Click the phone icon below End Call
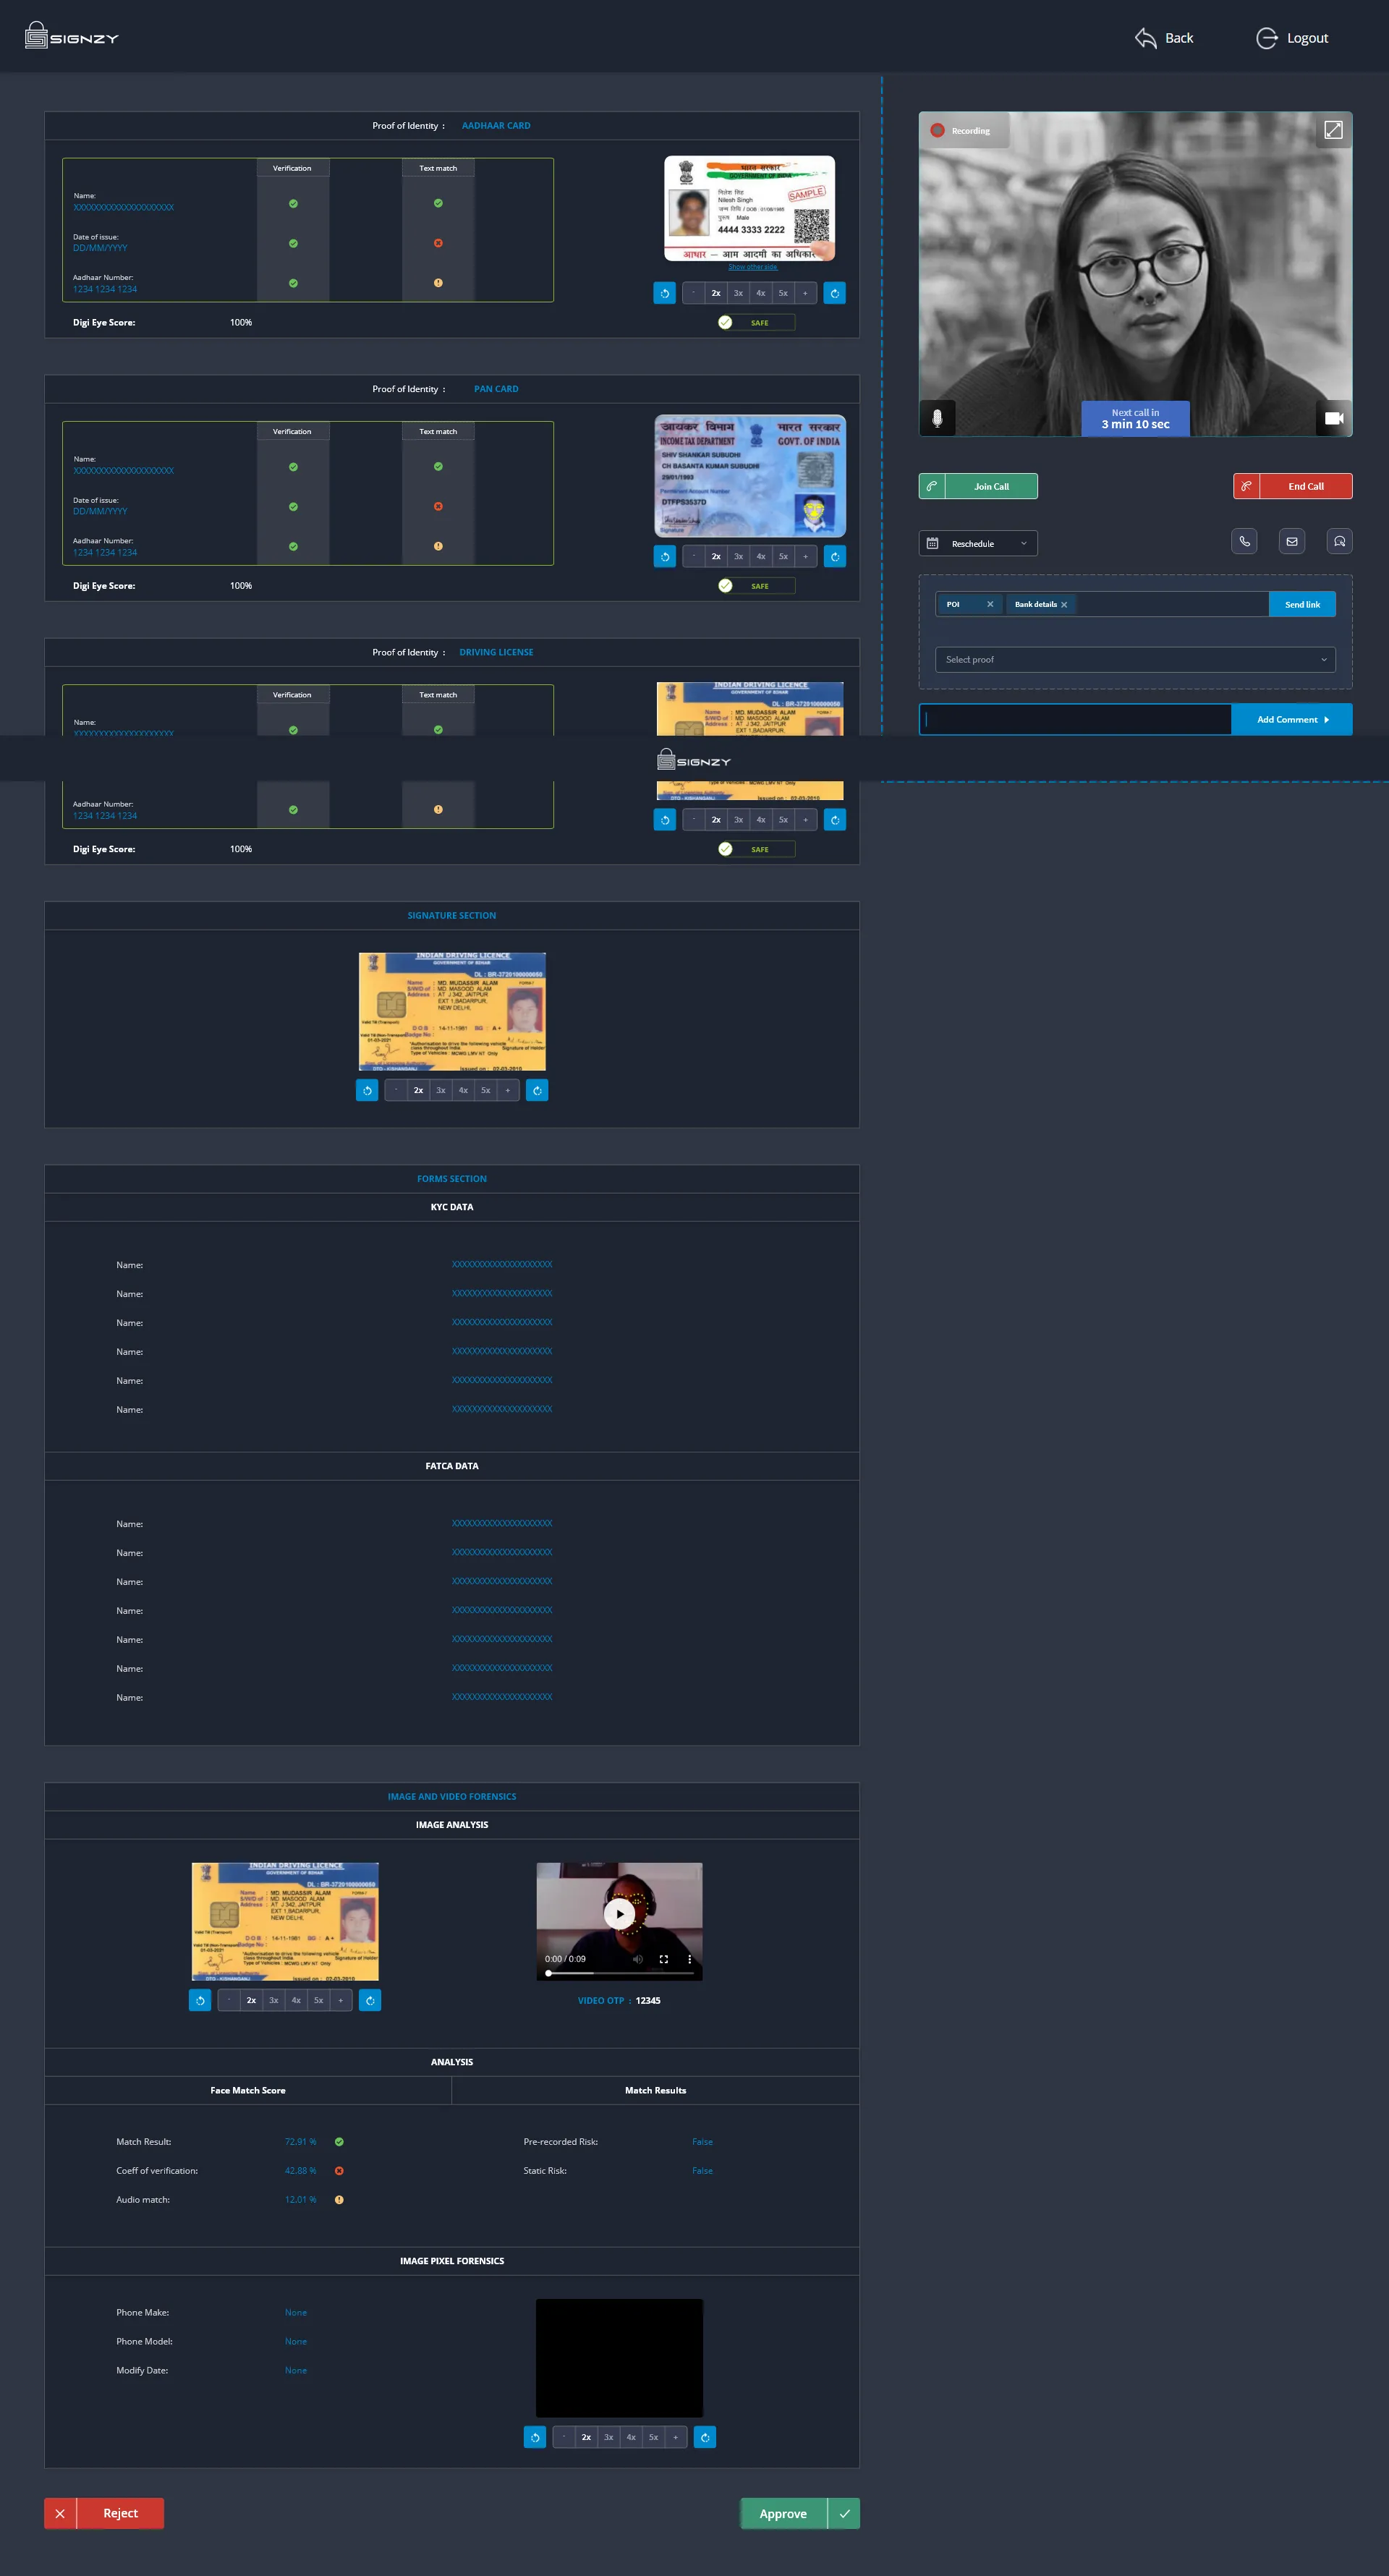Screen dimensions: 1389x2576 [x=1244, y=541]
